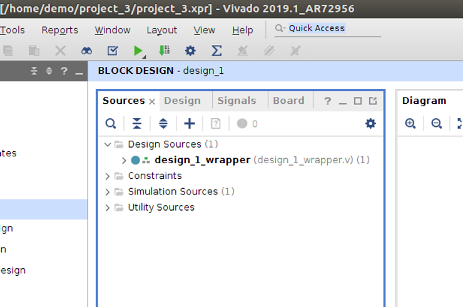
Task: Switch to the Signals tab
Action: pyautogui.click(x=237, y=101)
